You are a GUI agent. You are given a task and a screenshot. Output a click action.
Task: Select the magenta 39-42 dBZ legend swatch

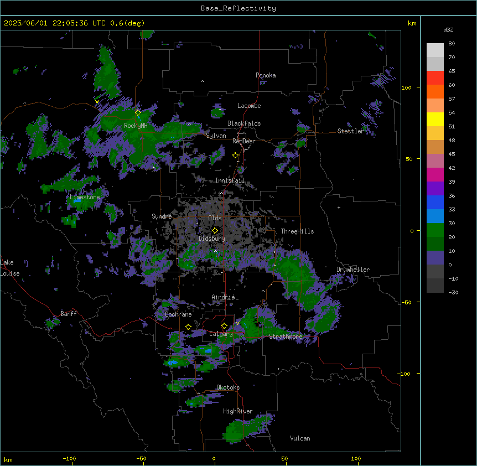435,174
